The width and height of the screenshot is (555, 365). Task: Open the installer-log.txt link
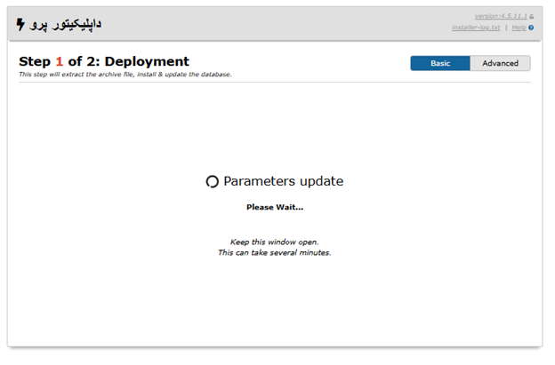[476, 28]
